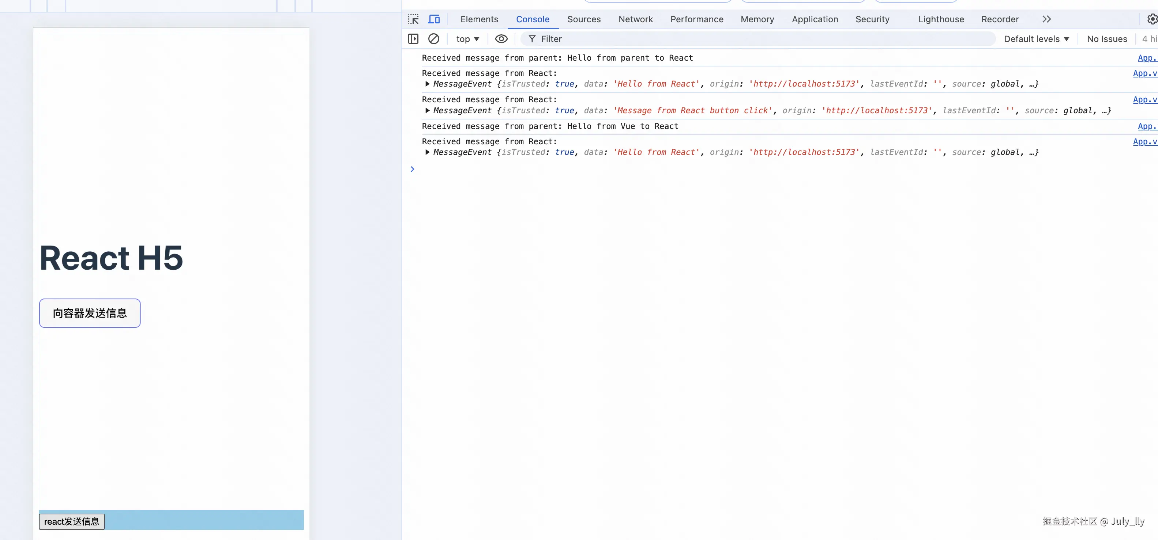Screen dimensions: 1158x540
Task: Show more DevTools tabs via chevrons
Action: (x=1046, y=19)
